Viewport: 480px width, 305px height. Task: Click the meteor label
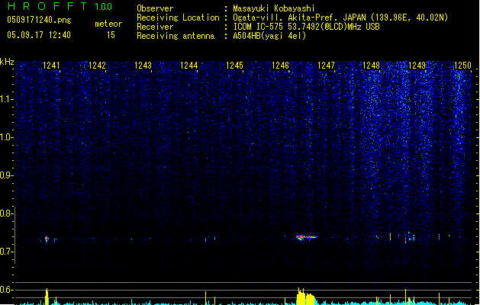pos(108,24)
